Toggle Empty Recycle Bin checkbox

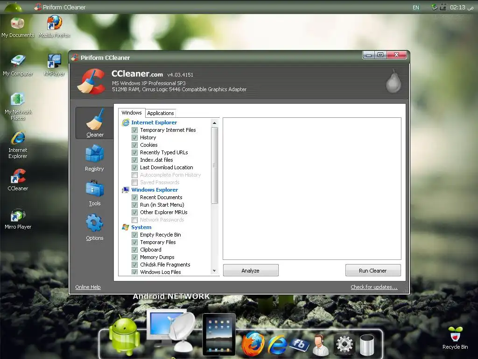[x=134, y=235]
